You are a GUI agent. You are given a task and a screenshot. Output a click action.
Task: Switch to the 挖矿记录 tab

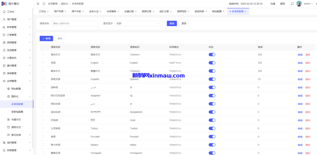(x=164, y=11)
